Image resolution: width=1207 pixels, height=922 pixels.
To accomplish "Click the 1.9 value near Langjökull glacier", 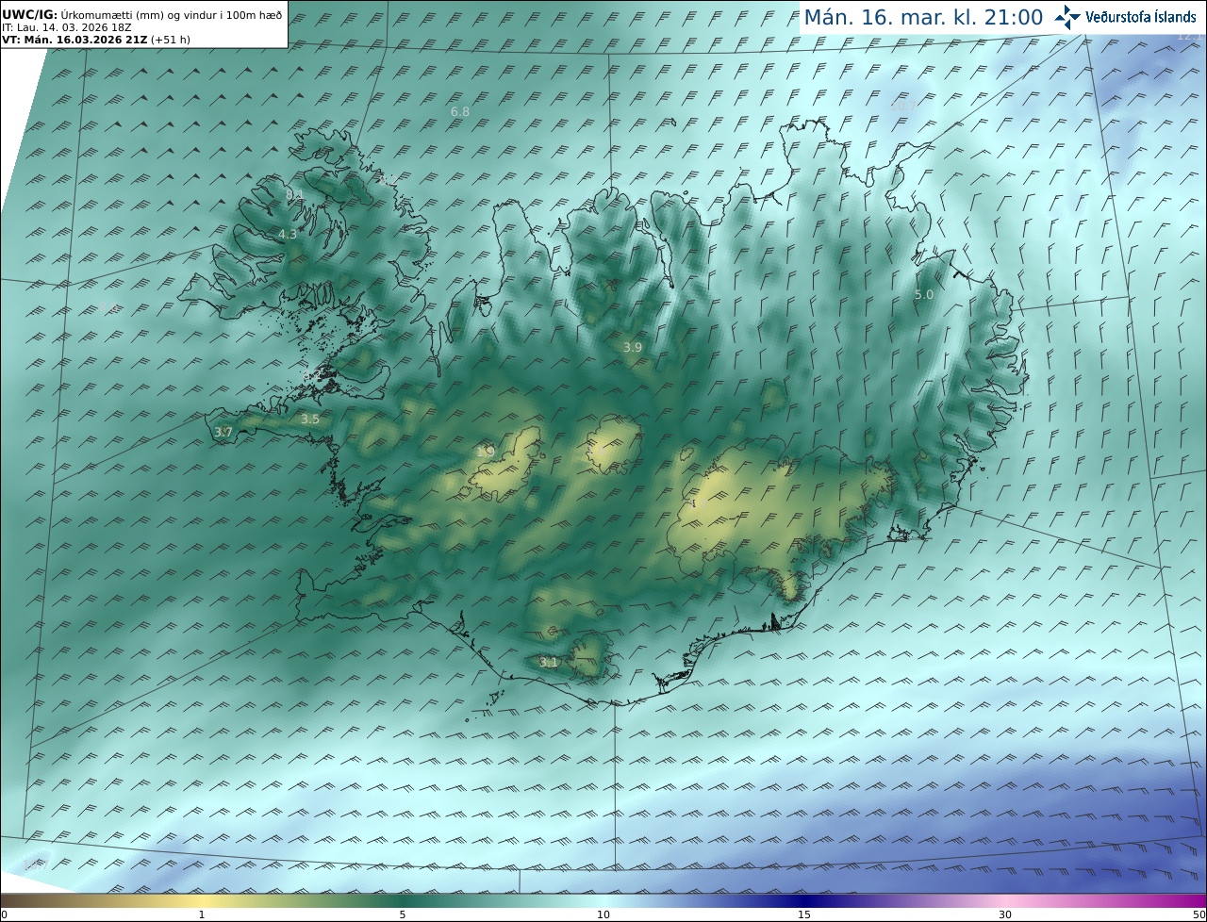I will point(486,452).
